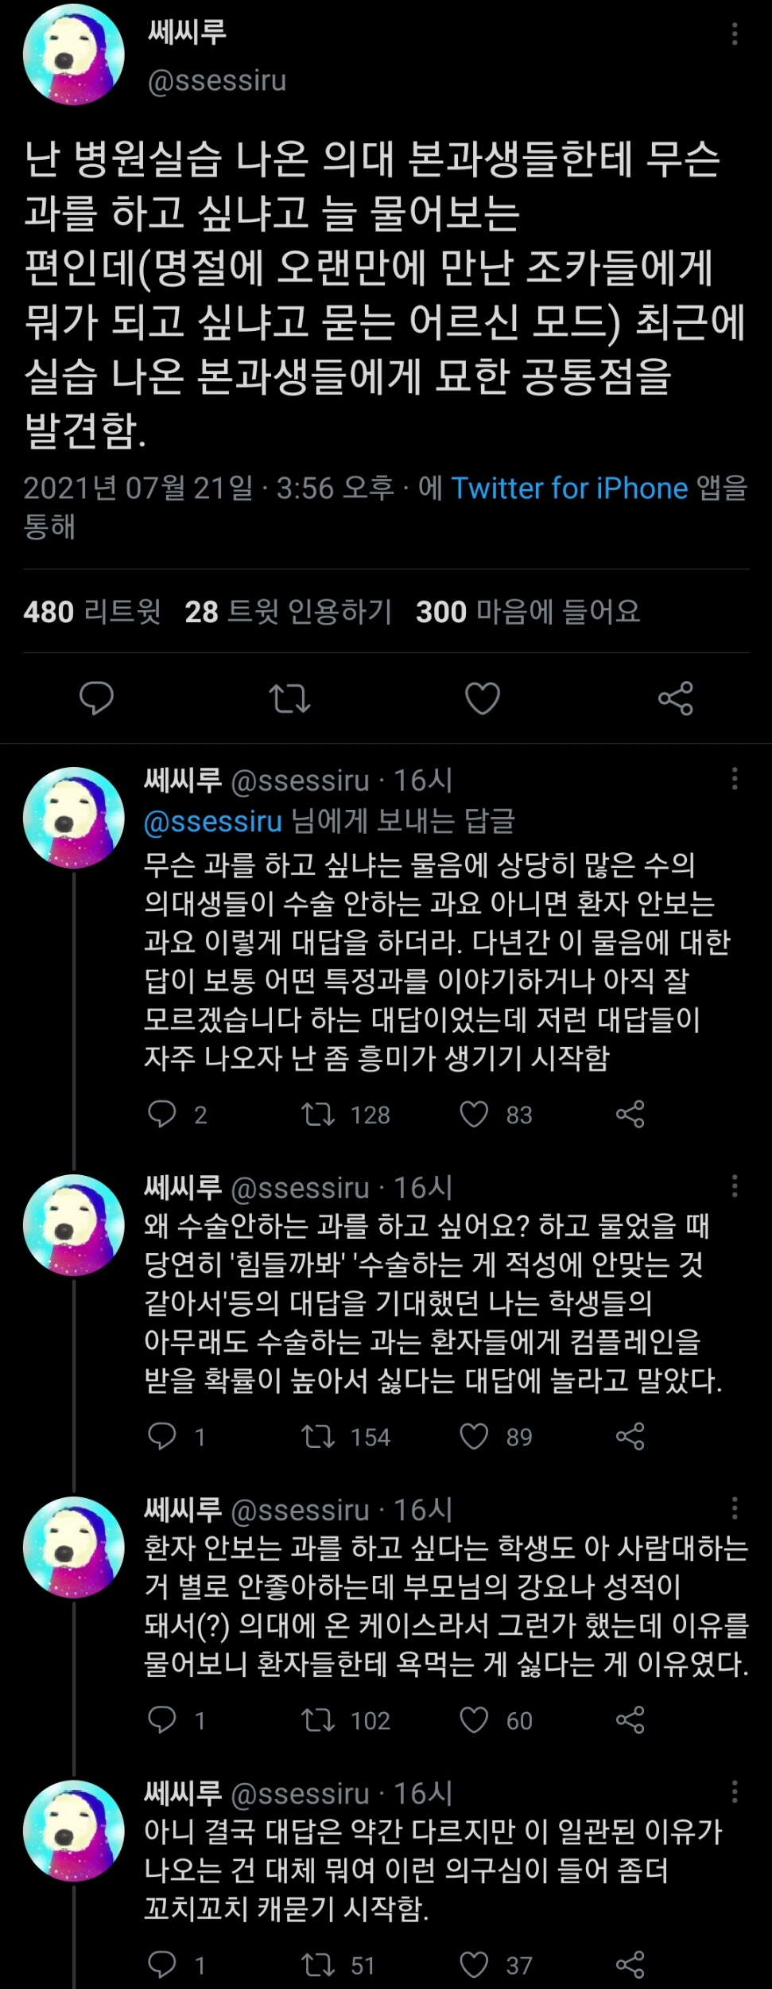772x1989 pixels.
Task: Like the reply with 83 likes
Action: [x=475, y=1115]
